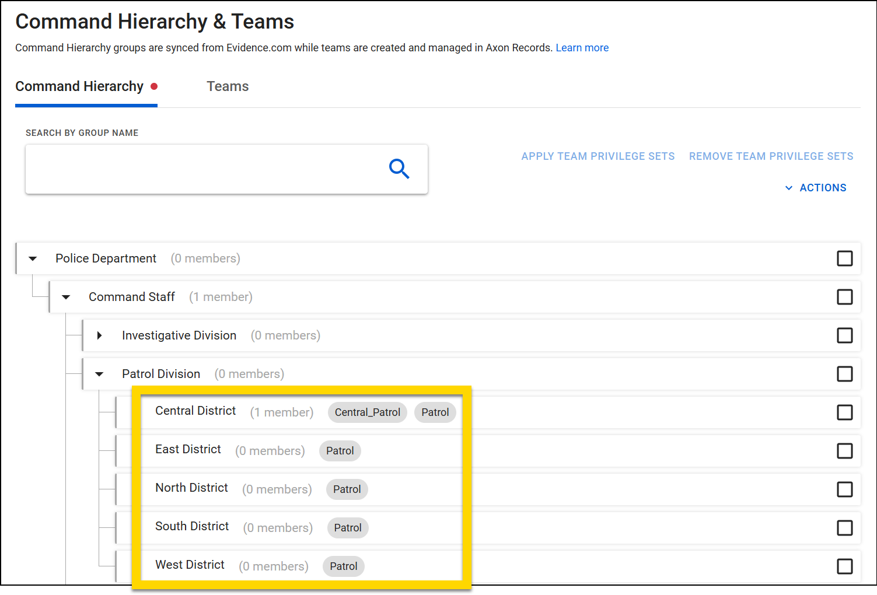The height and width of the screenshot is (595, 877).
Task: Expand the Investigative Division group
Action: (100, 335)
